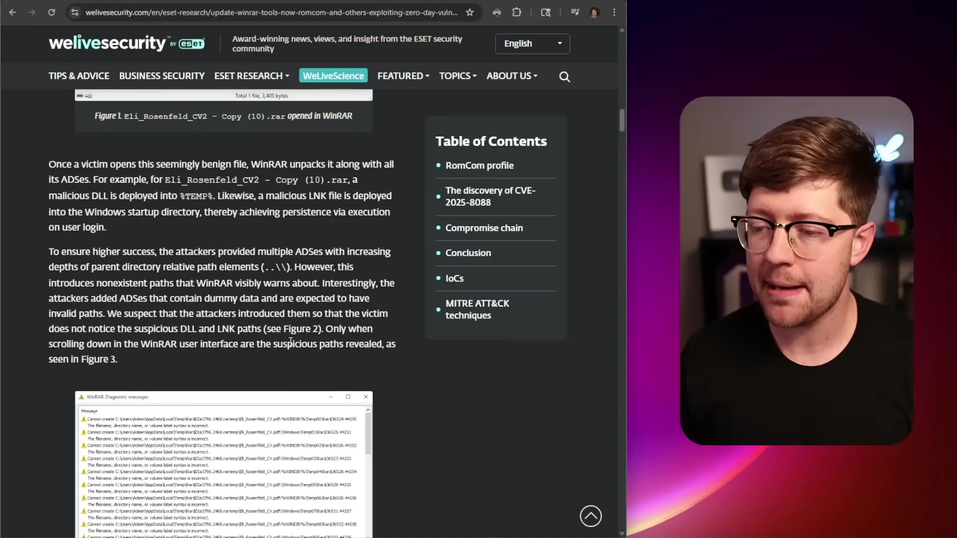The height and width of the screenshot is (538, 957).
Task: Click the page vertical scrollbar thumb
Action: [622, 120]
